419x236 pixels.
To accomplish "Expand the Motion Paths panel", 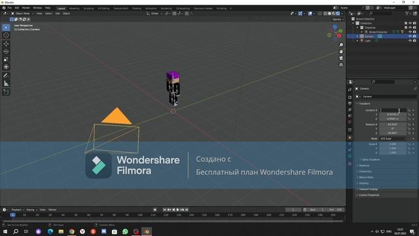I will coord(365,177).
